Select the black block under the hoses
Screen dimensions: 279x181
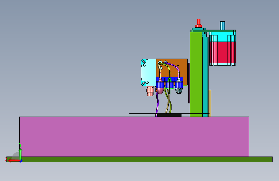pyautogui.click(x=169, y=115)
